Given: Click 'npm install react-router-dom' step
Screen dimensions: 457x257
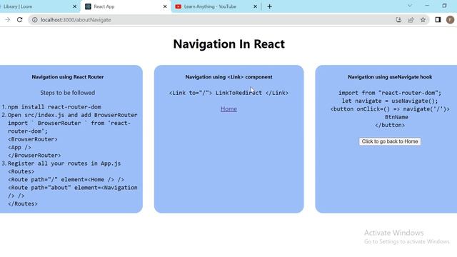Looking at the screenshot, I should [x=54, y=107].
